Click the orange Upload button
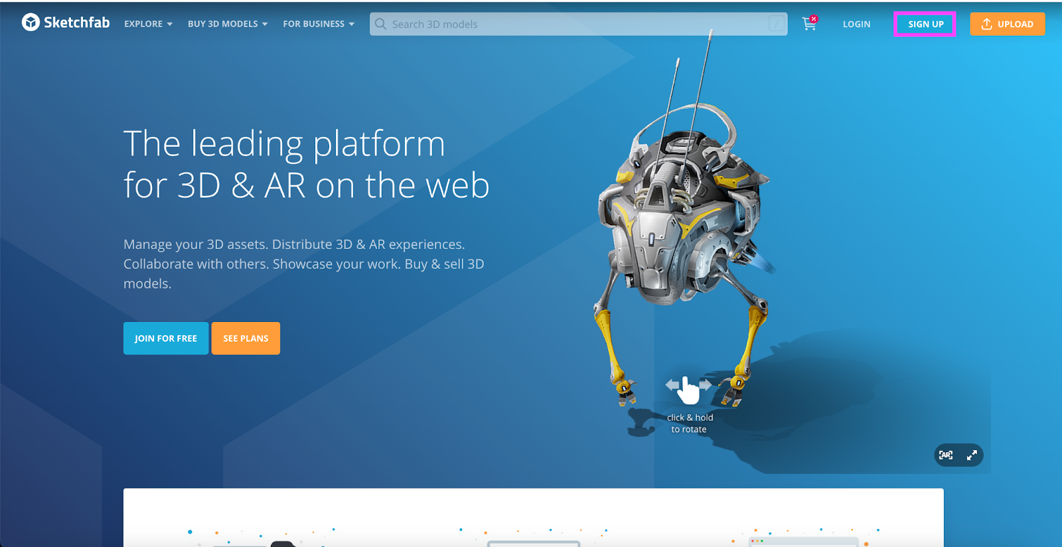The height and width of the screenshot is (547, 1062). click(1007, 24)
